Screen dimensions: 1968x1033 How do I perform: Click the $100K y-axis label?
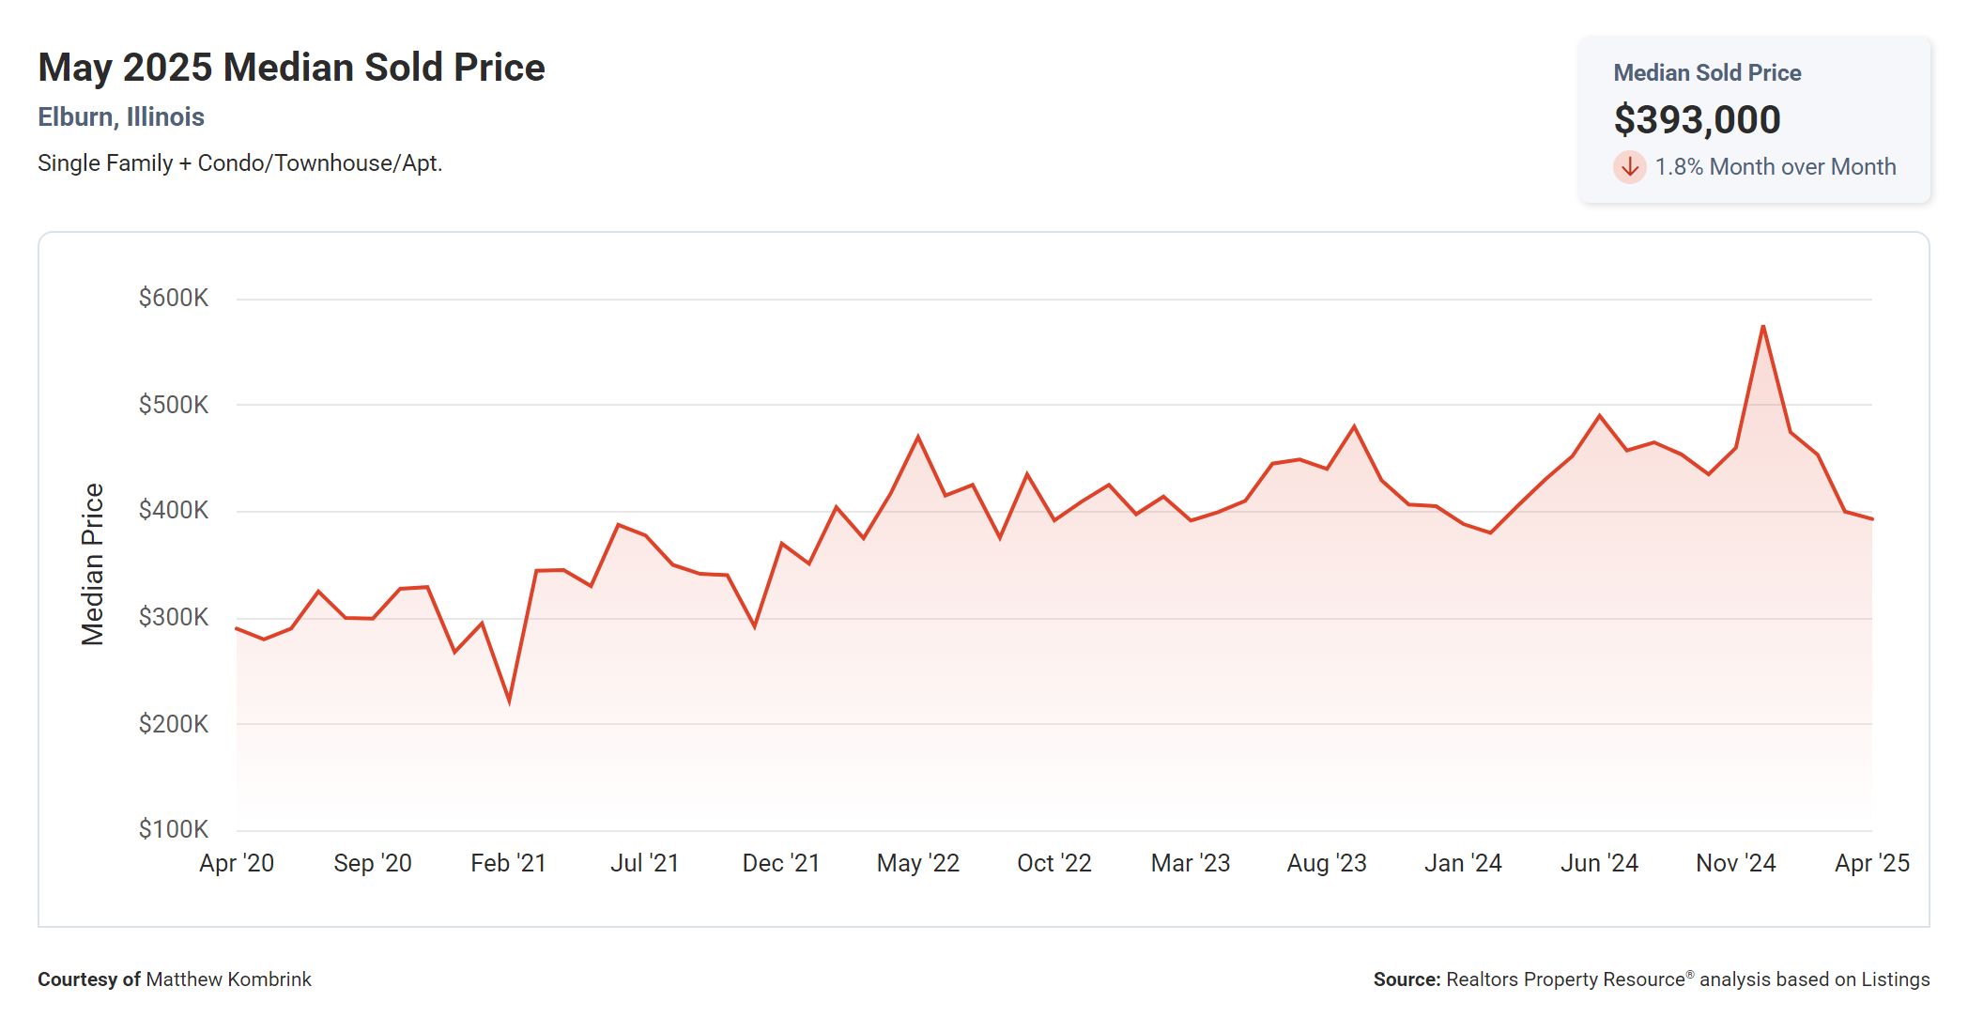(174, 829)
